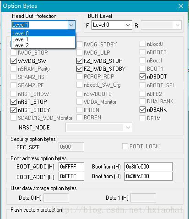Click the SEC_SIZE input field
Viewport: 189px width, 219px height.
(71, 147)
